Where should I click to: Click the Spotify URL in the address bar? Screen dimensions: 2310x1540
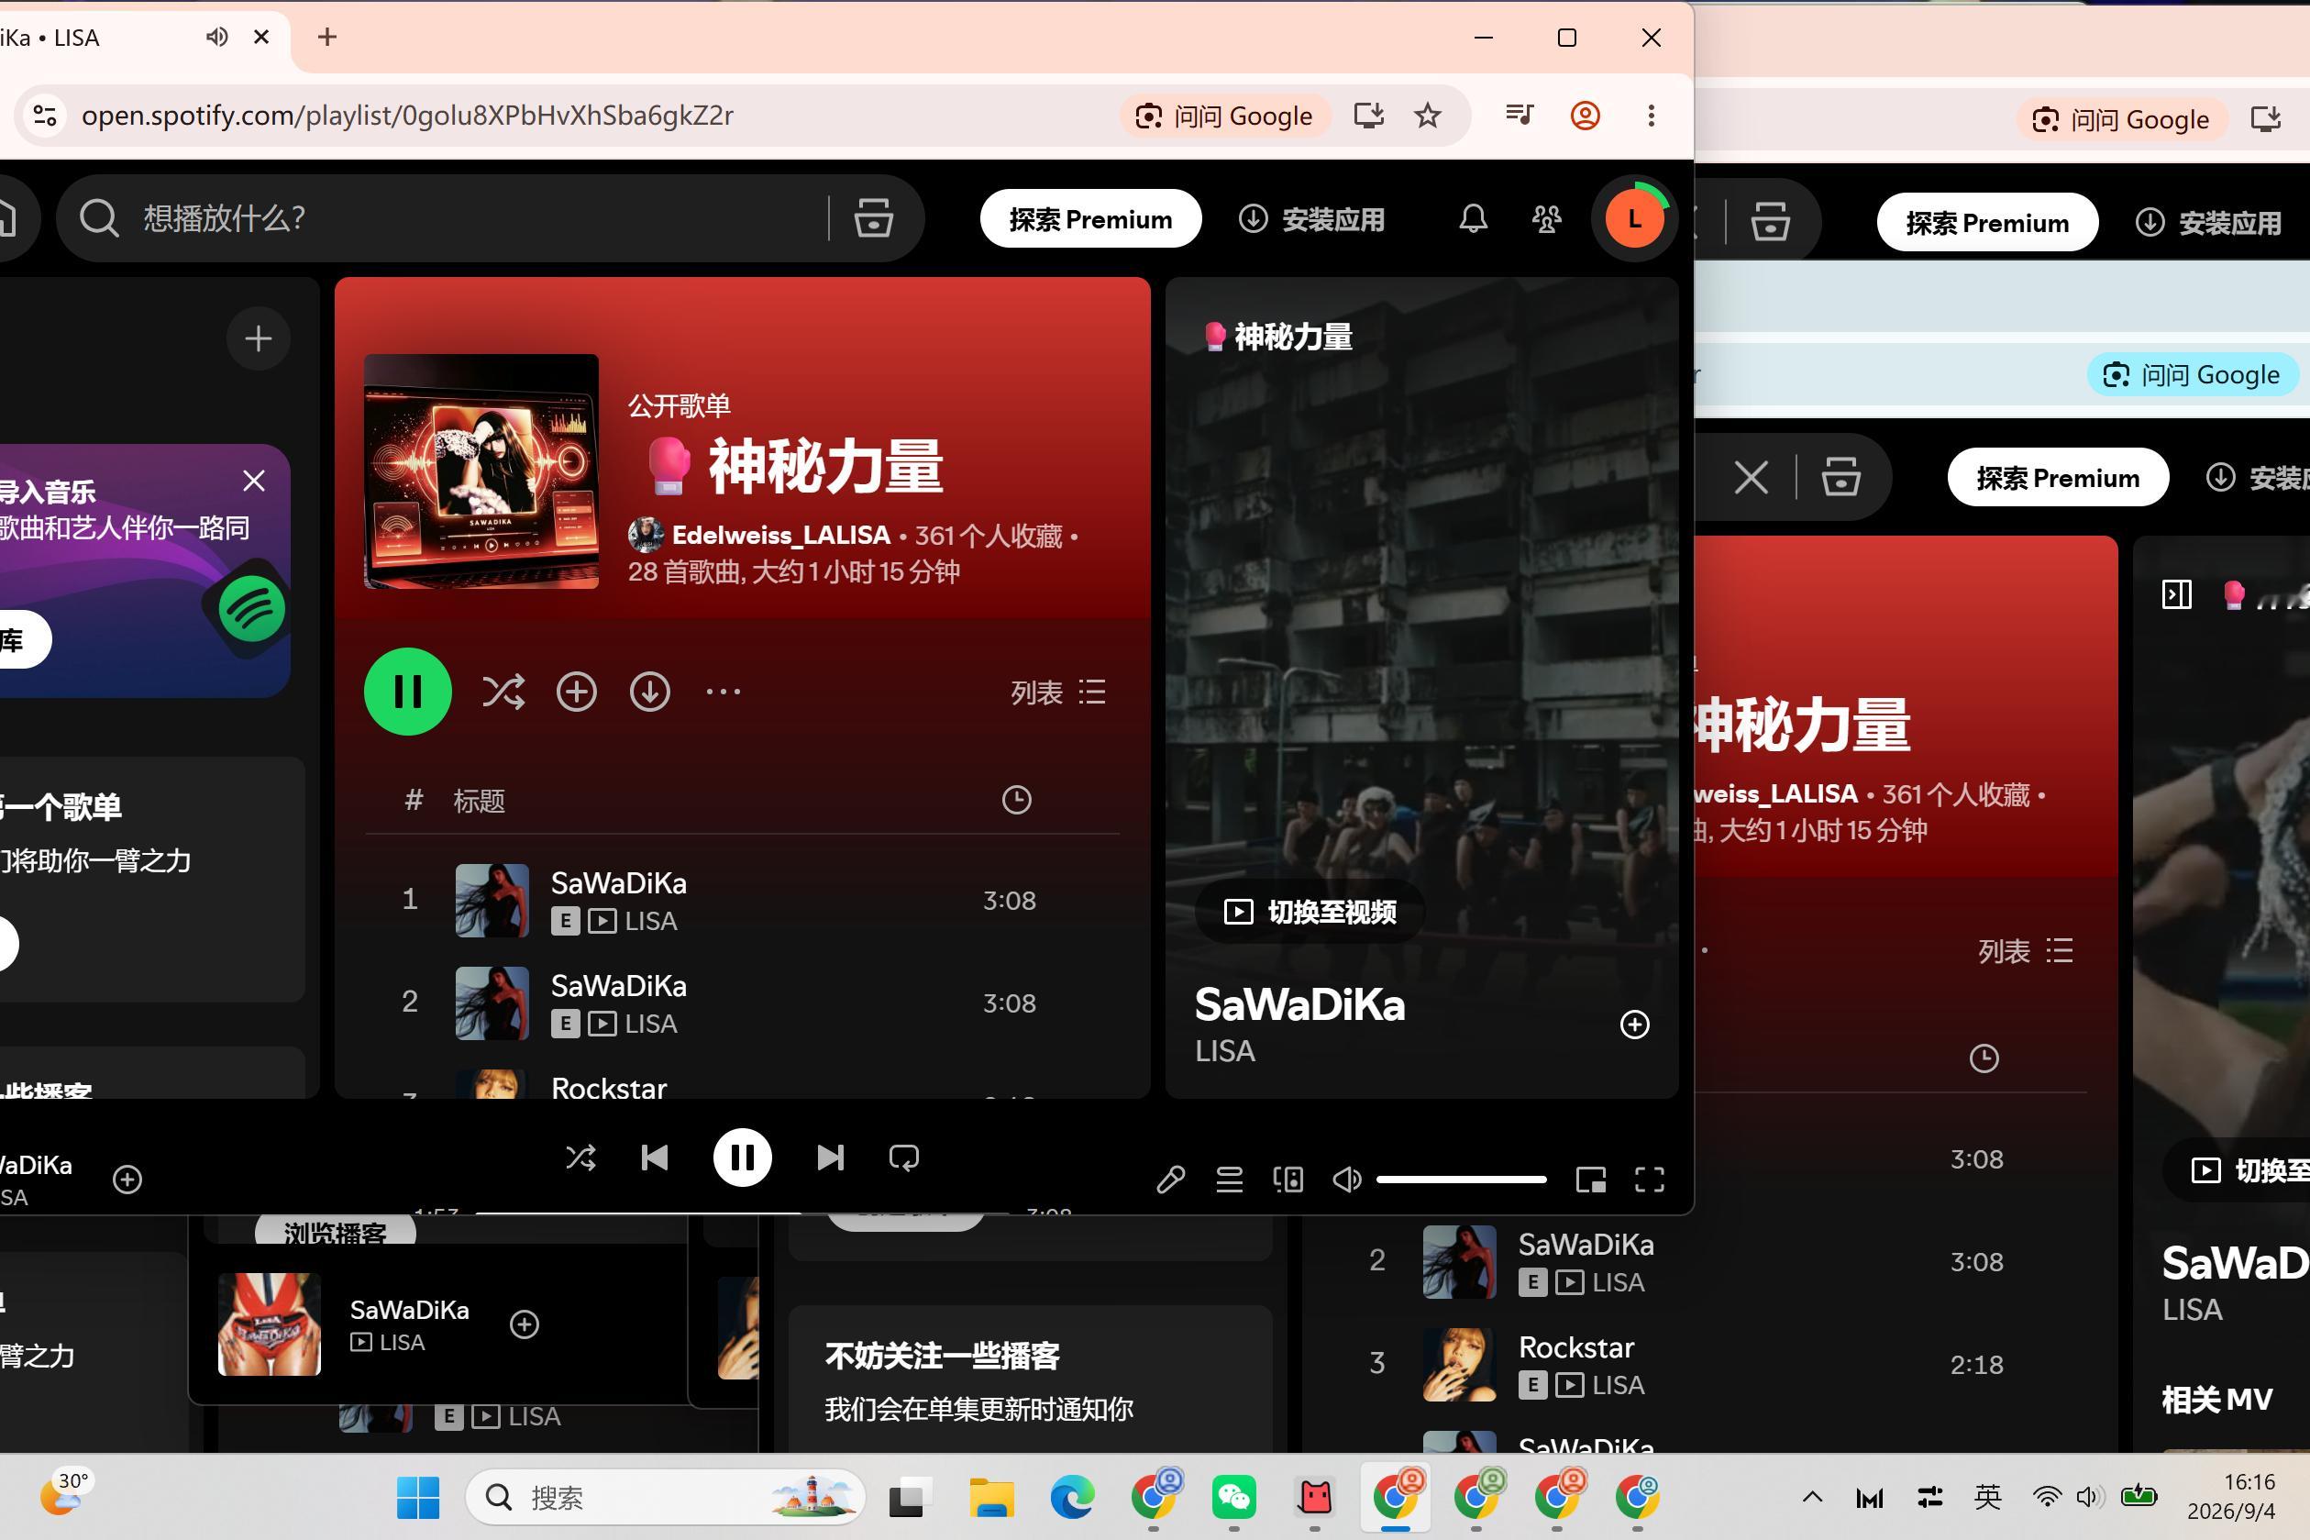click(407, 116)
